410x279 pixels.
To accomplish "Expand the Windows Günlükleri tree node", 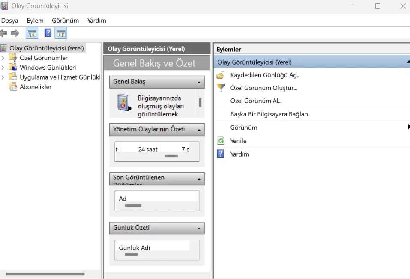I will coord(3,68).
